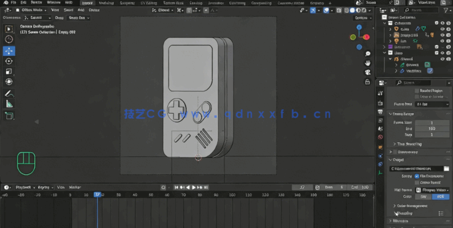Open the File menu
The image size is (453, 228).
coord(13,3)
